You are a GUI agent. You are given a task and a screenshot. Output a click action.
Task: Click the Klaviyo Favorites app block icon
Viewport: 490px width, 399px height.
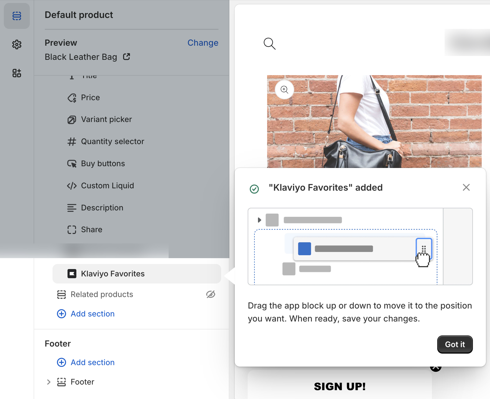pyautogui.click(x=72, y=274)
